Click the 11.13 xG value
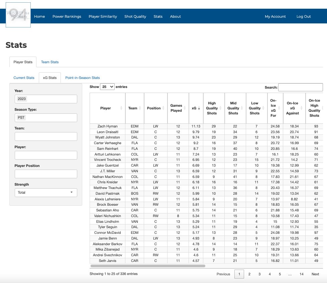Screen dimensions: 327x283 tap(196, 126)
